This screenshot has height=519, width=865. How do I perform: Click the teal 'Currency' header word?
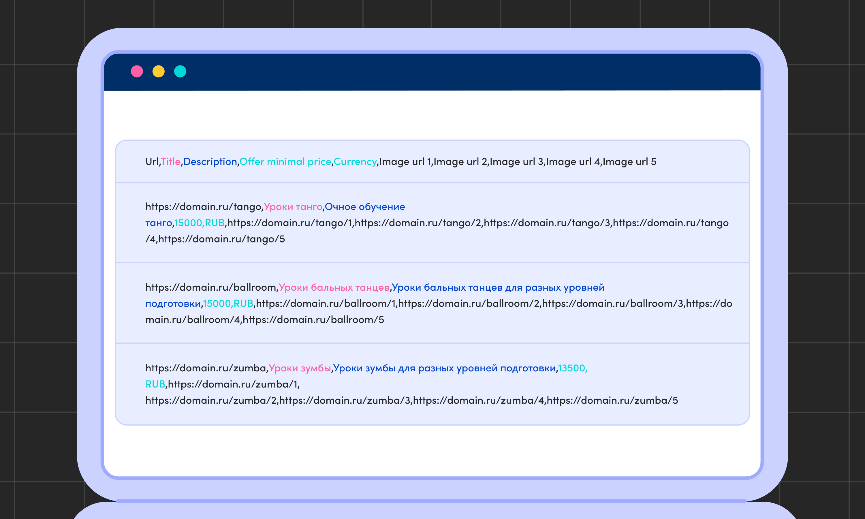(x=355, y=161)
